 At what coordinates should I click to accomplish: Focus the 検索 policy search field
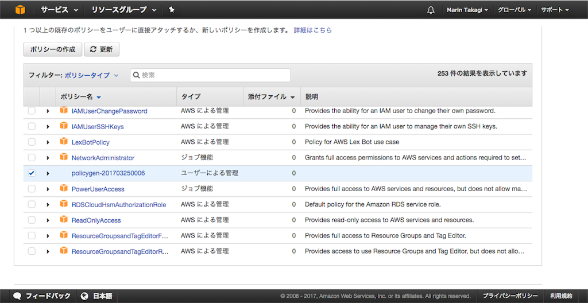click(210, 75)
